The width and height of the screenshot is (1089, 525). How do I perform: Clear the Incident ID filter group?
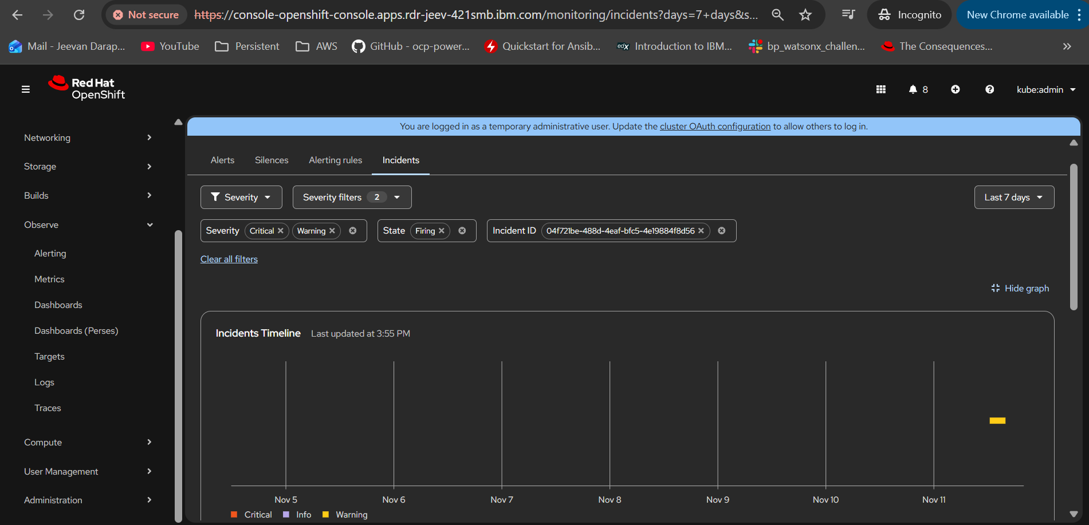coord(722,231)
